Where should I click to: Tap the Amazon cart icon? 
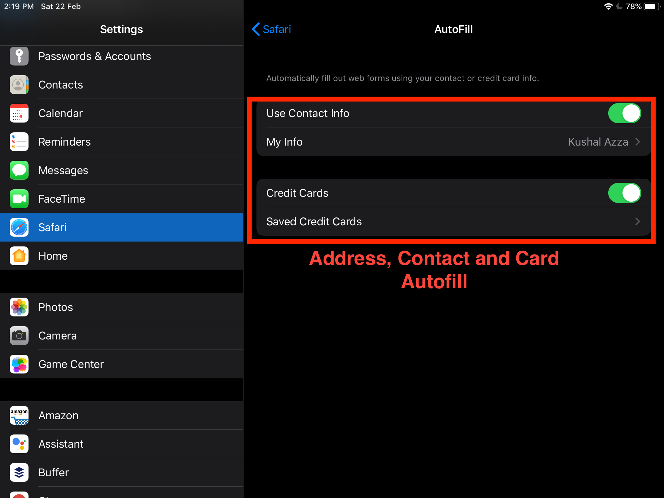pos(19,415)
